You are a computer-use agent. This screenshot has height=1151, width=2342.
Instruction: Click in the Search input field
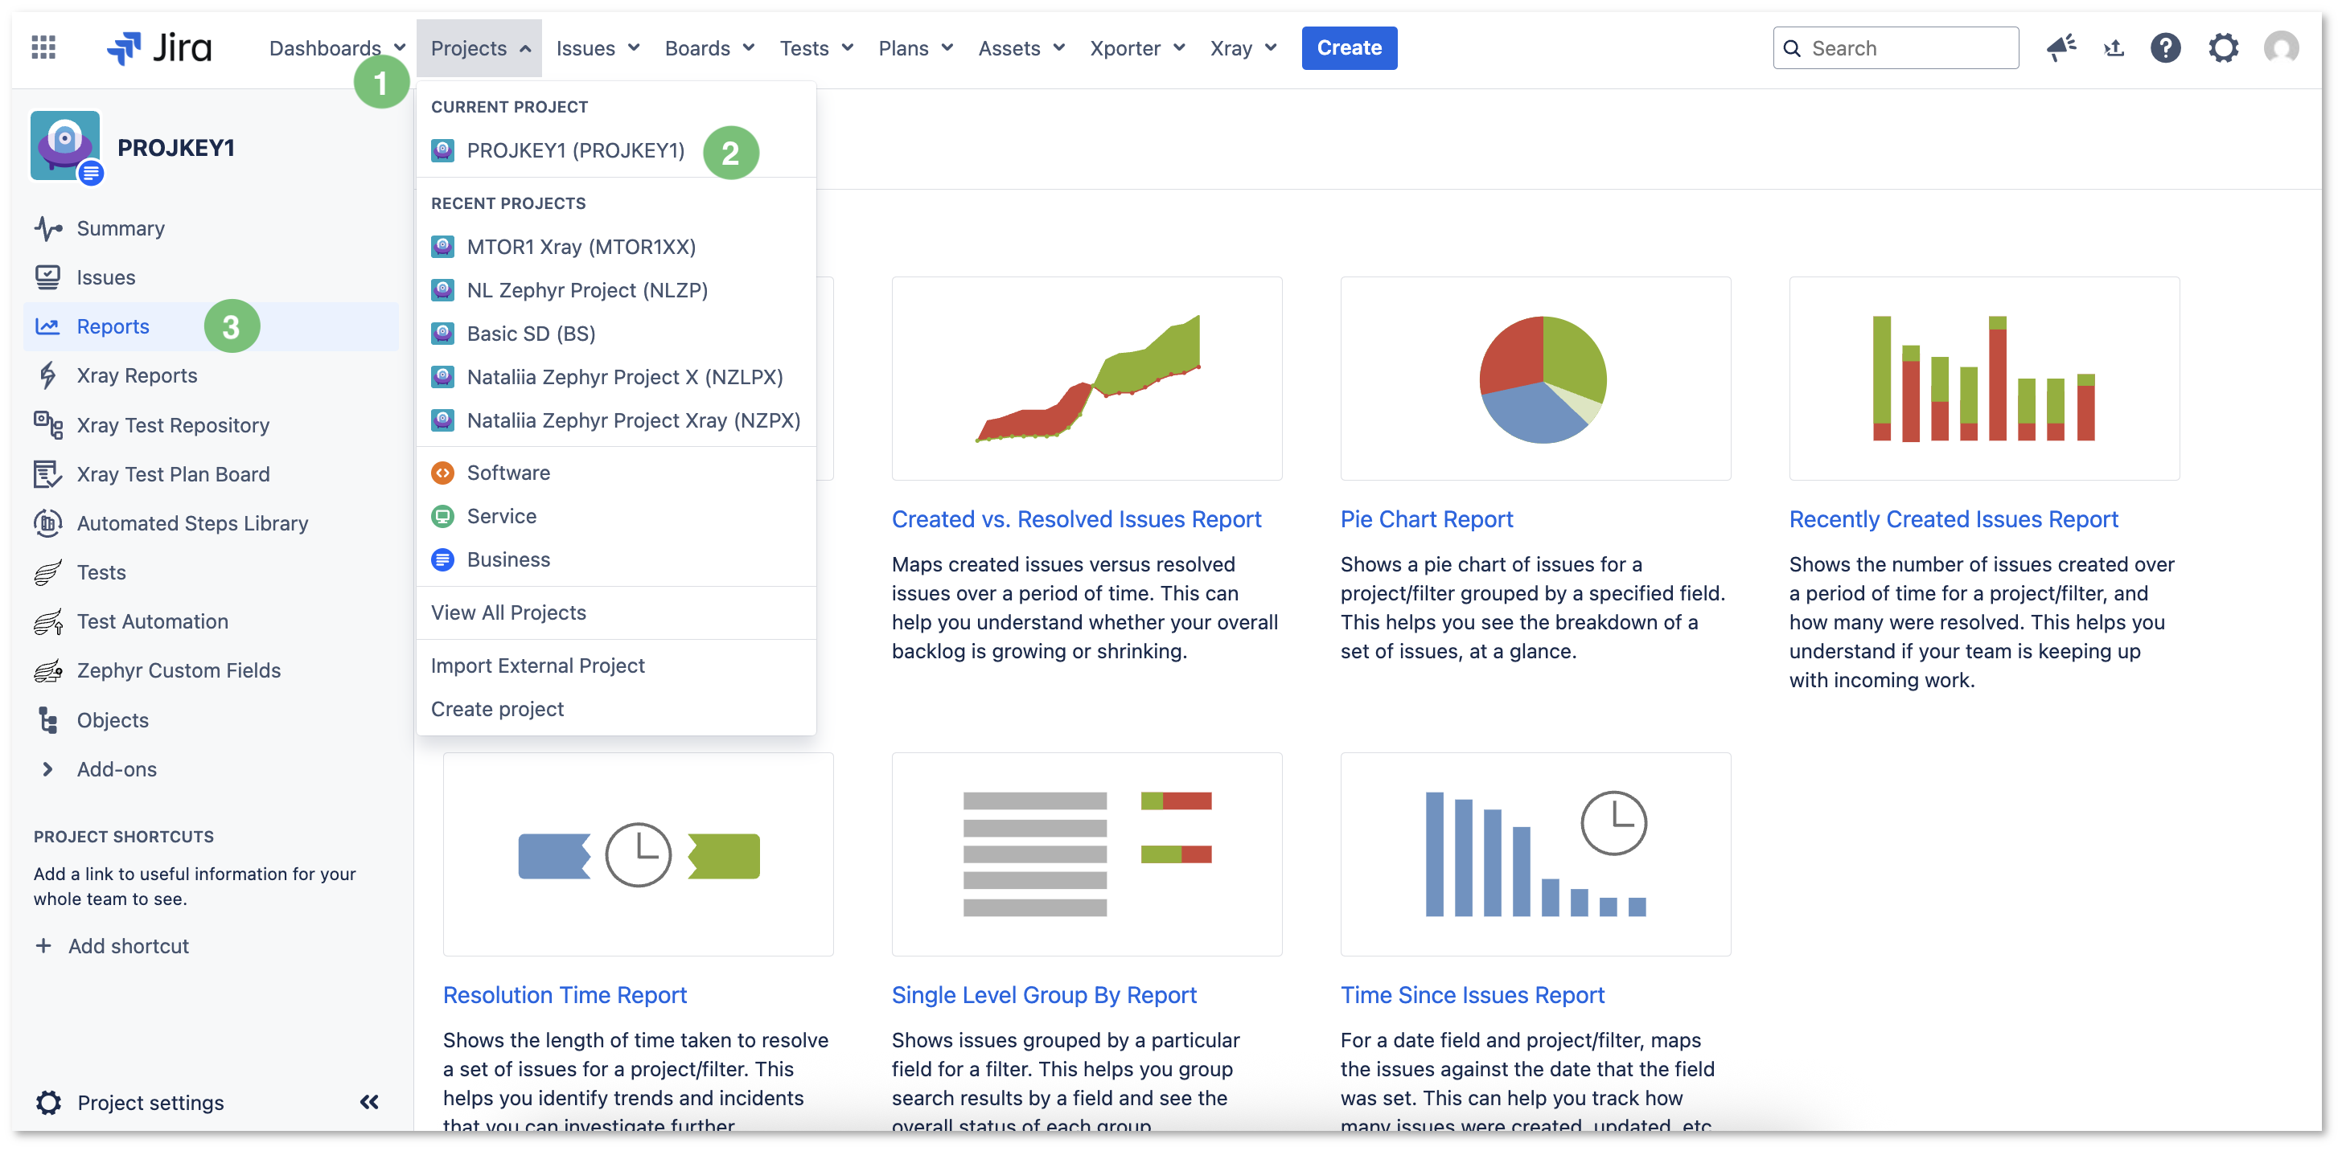point(1896,48)
